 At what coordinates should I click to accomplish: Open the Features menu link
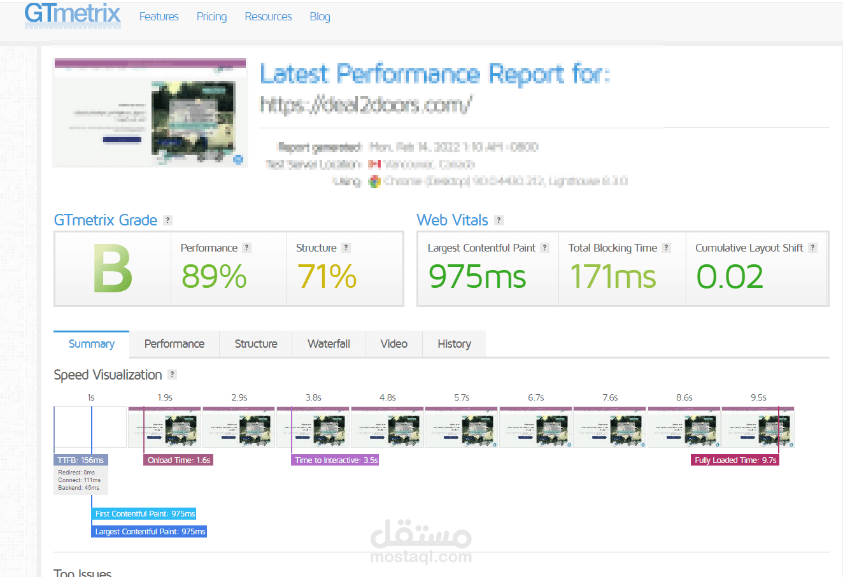pos(159,17)
